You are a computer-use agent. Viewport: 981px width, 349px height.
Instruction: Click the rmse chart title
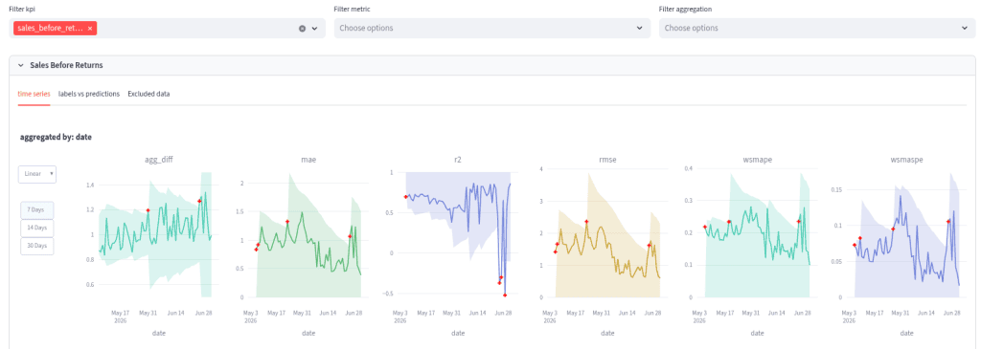(607, 160)
